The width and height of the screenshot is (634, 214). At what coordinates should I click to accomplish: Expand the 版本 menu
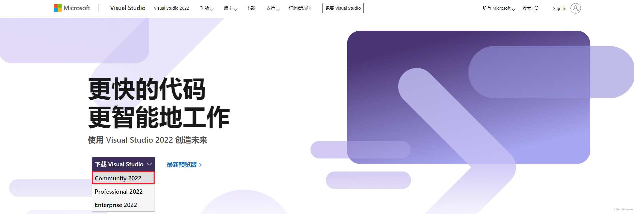tap(231, 8)
